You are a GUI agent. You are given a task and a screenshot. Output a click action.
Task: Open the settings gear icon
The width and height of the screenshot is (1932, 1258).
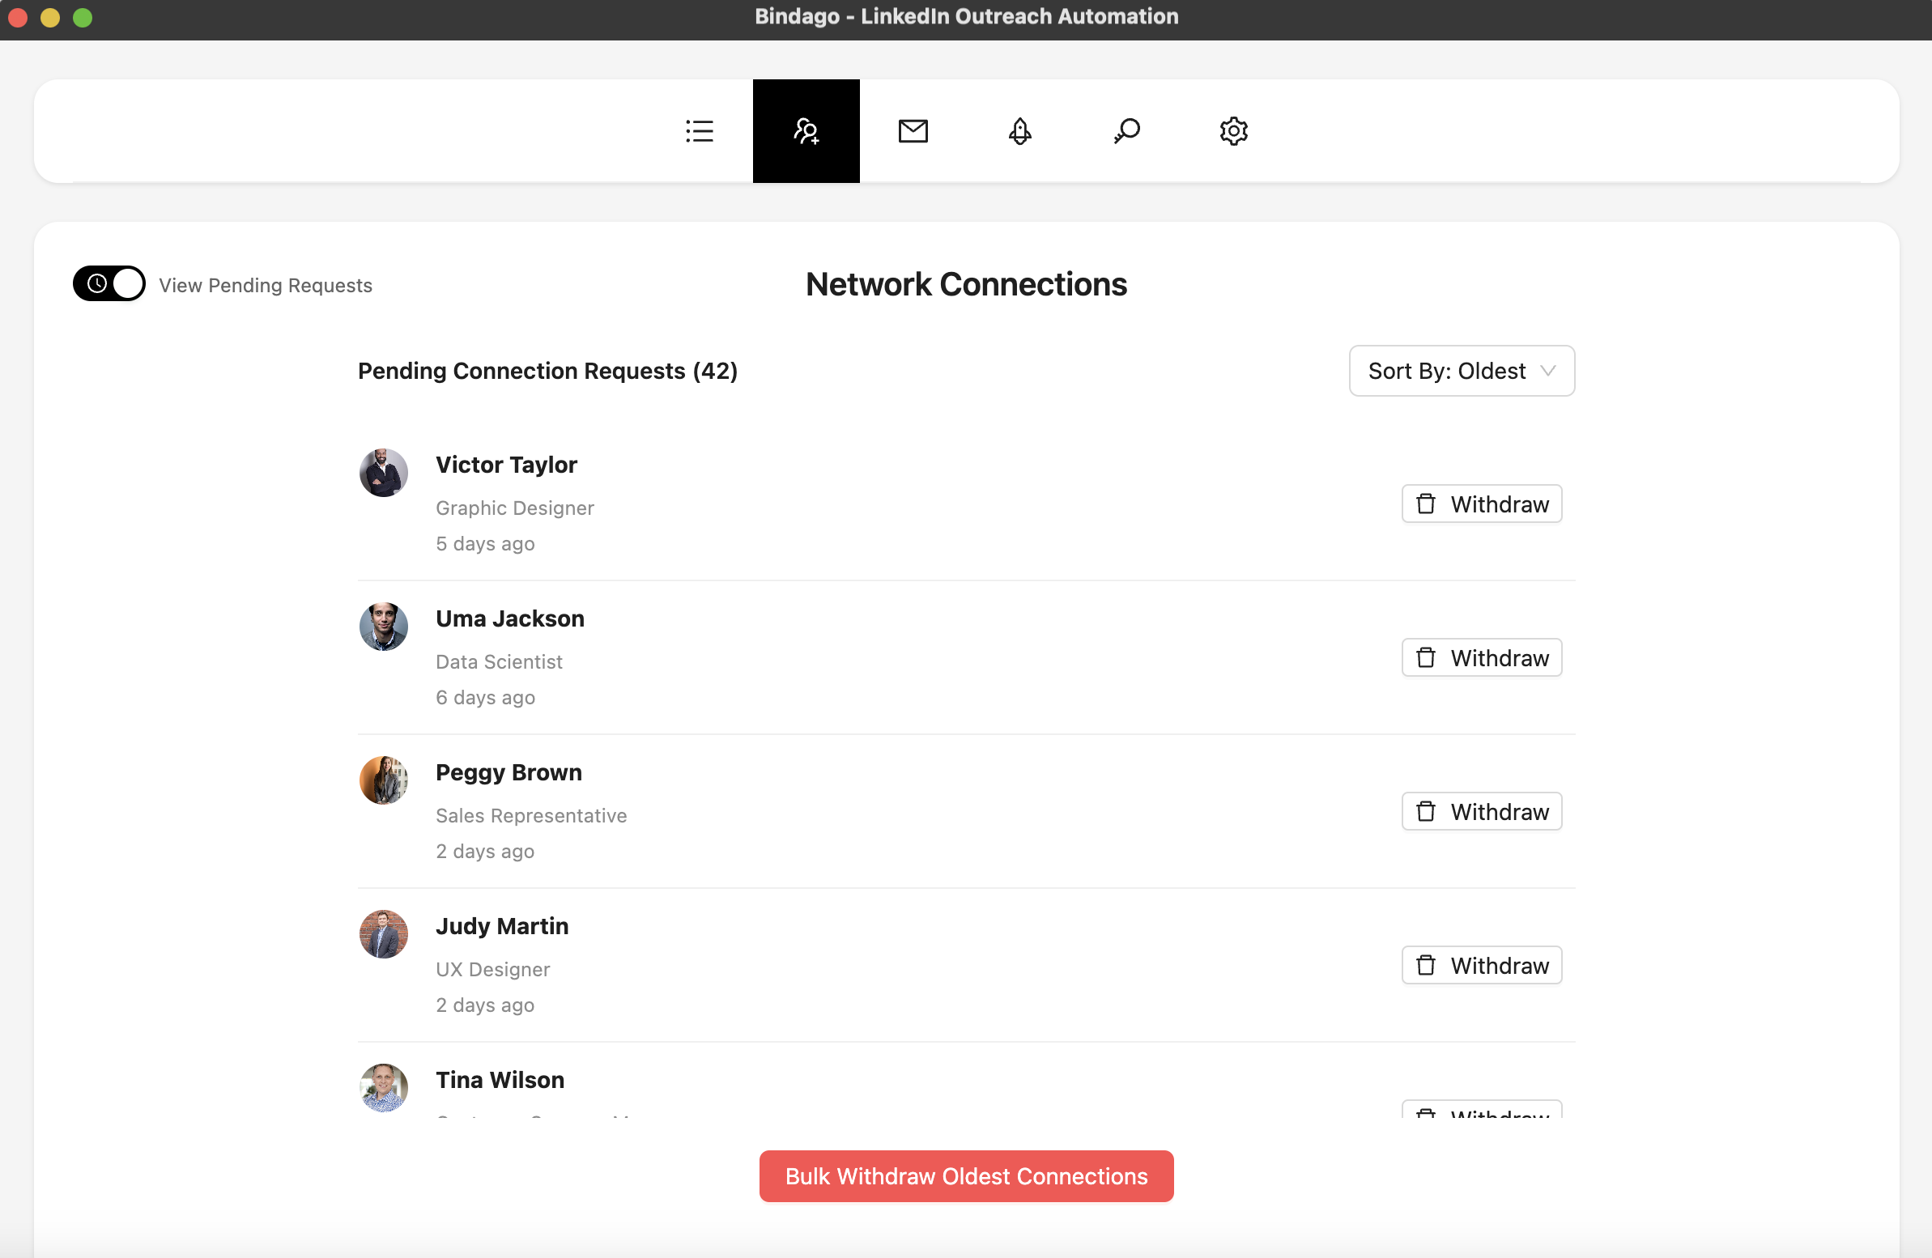1233,130
